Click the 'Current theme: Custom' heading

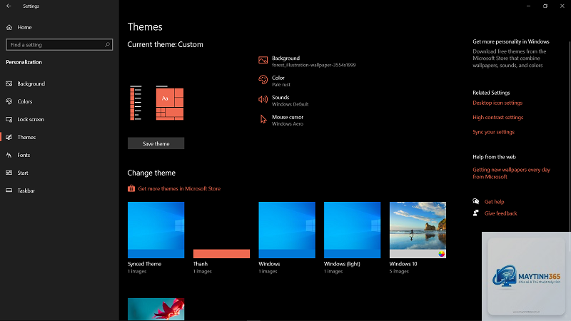(x=166, y=45)
